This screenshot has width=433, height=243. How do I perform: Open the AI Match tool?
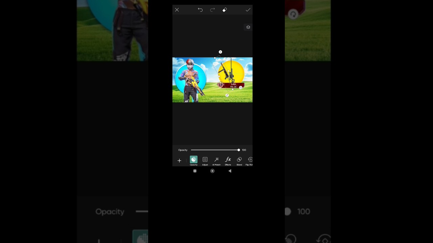click(216, 161)
